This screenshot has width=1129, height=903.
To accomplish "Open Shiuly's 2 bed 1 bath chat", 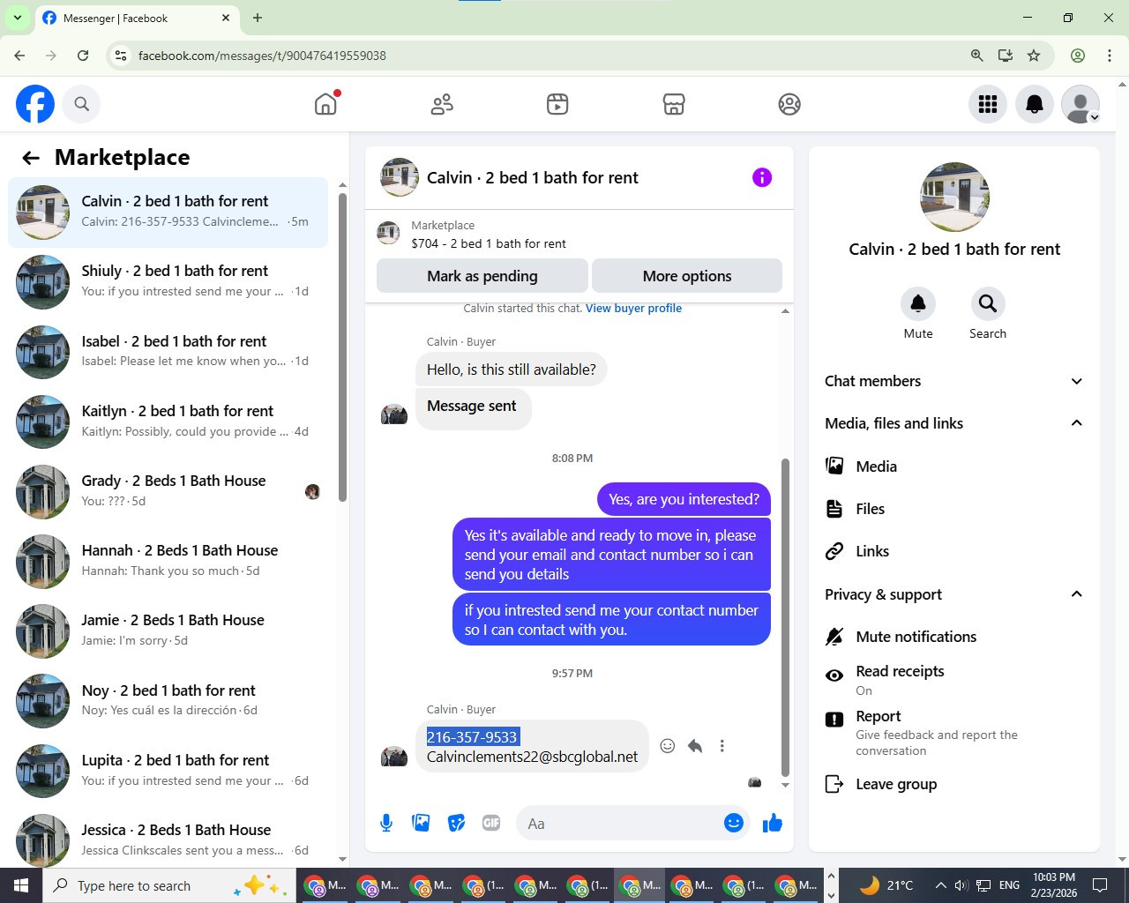I will [x=168, y=282].
